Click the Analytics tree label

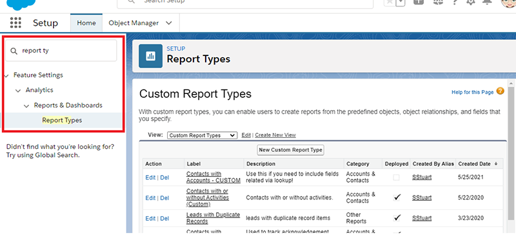pyautogui.click(x=39, y=90)
